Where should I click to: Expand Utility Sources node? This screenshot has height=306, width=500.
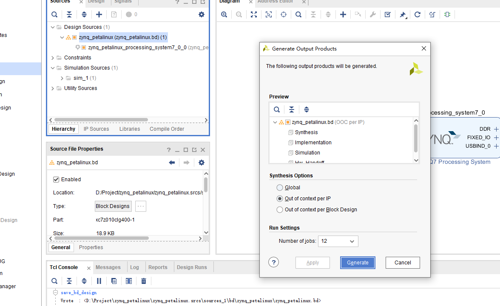53,88
